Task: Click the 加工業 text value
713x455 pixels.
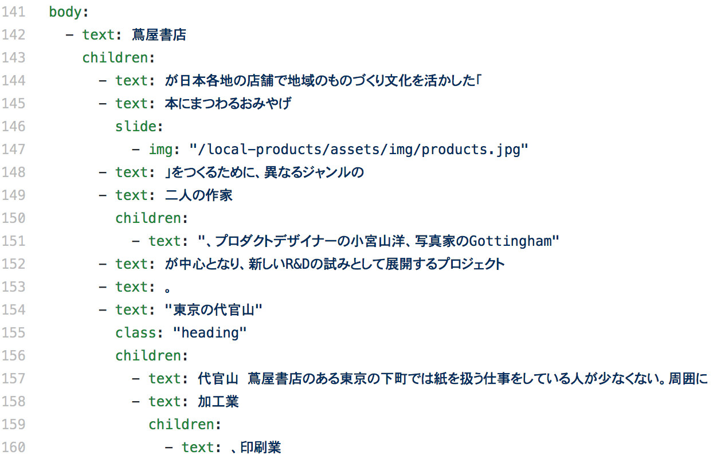Action: coord(218,401)
